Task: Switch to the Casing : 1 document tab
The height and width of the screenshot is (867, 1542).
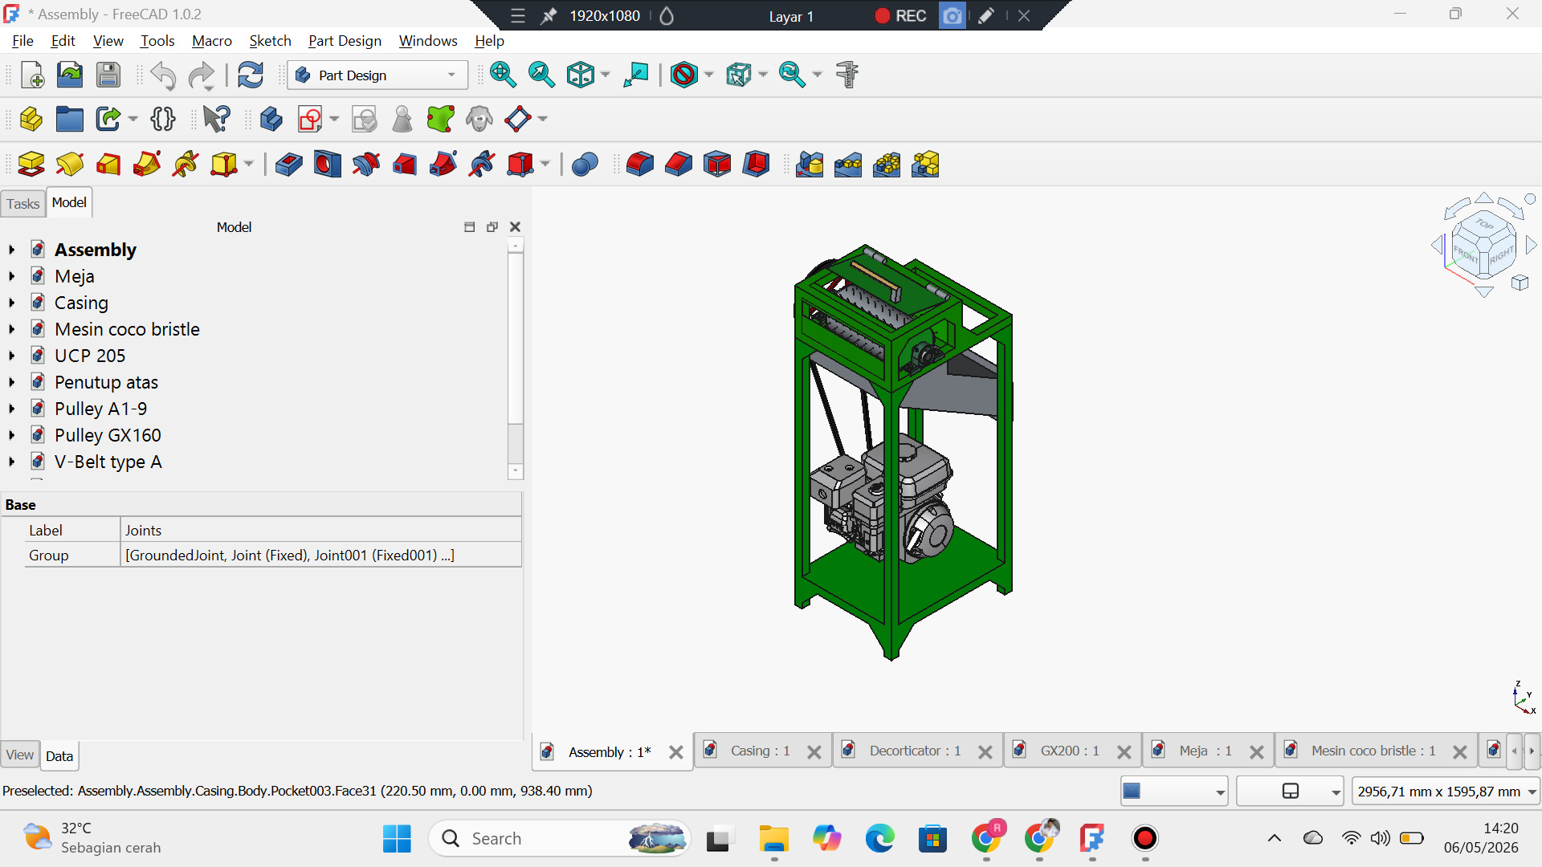Action: 760,751
